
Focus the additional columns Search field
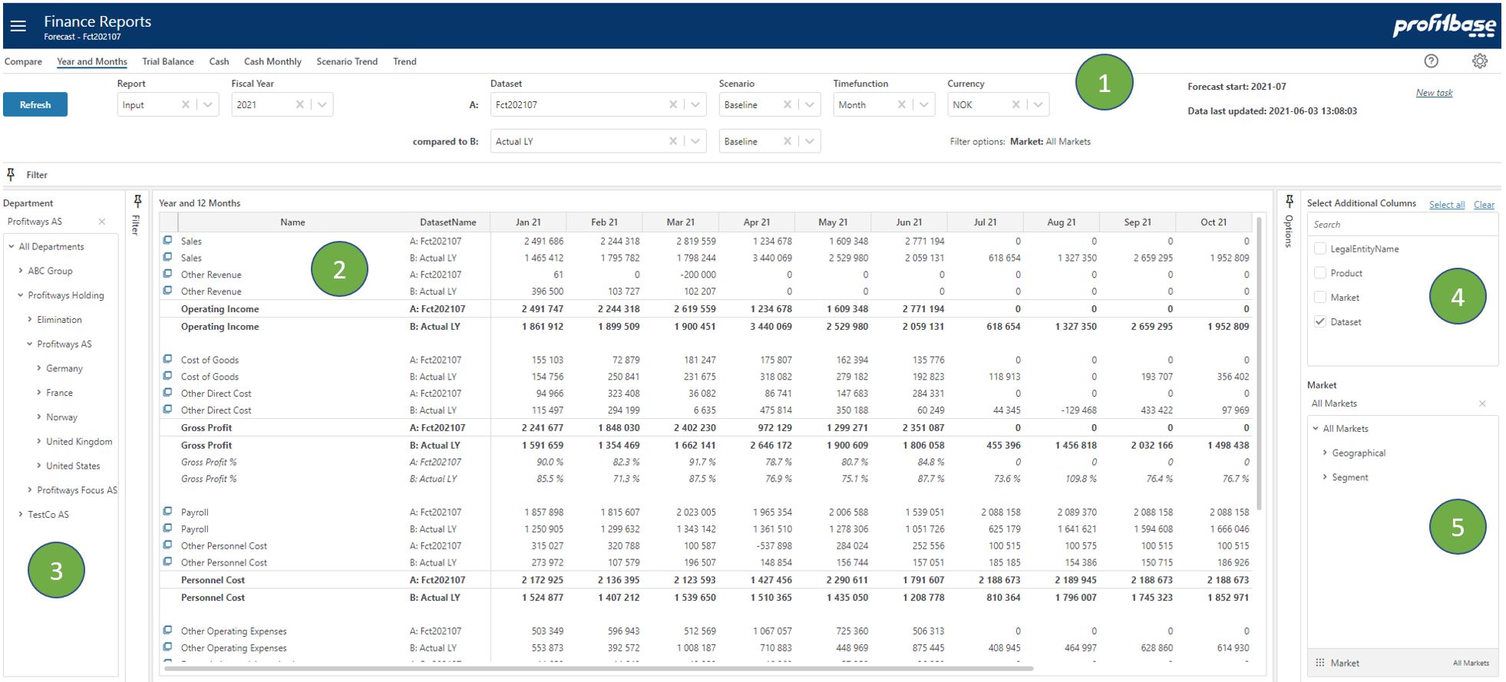(x=1402, y=225)
